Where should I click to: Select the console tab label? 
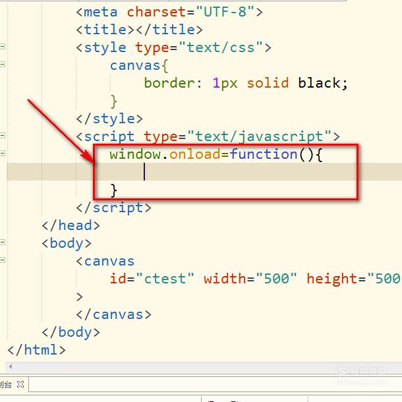click(6, 384)
